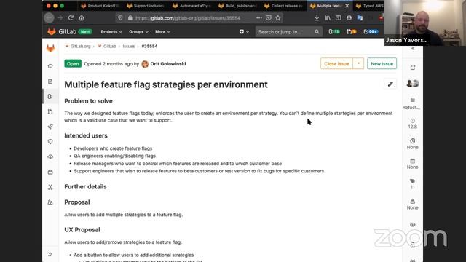Open Issues icon in left sidebar
Screen dimensions: 466x262
[x=50, y=96]
